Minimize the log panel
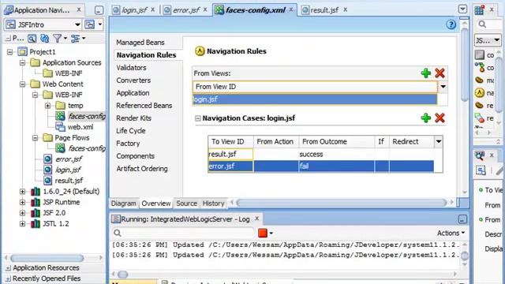Screen dimensions: 505x284 click(462, 219)
